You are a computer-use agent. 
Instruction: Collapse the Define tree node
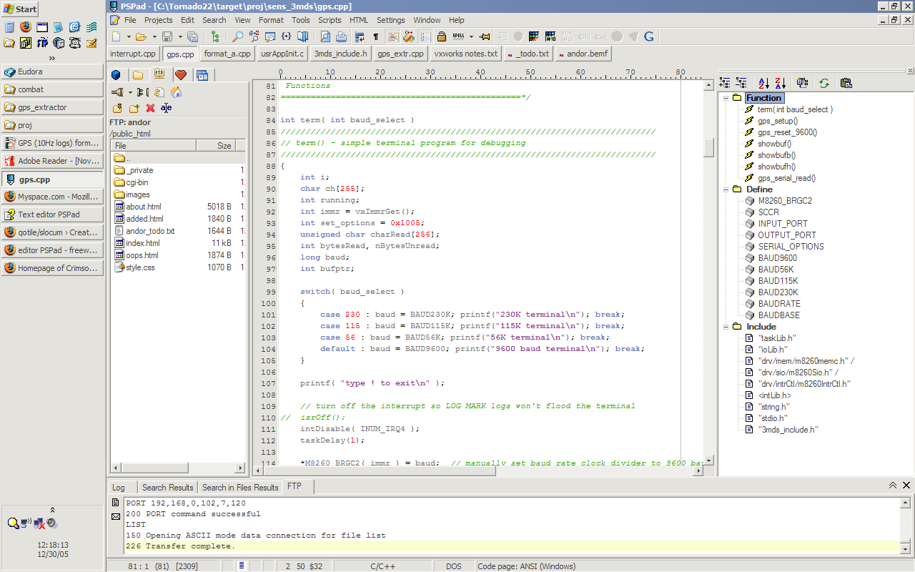[x=726, y=189]
